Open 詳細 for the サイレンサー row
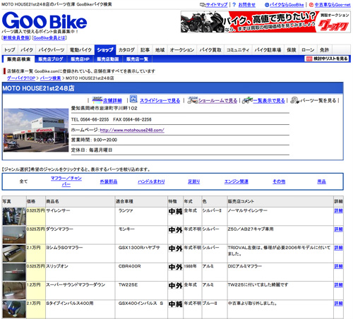The image size is (353, 319). [338, 211]
